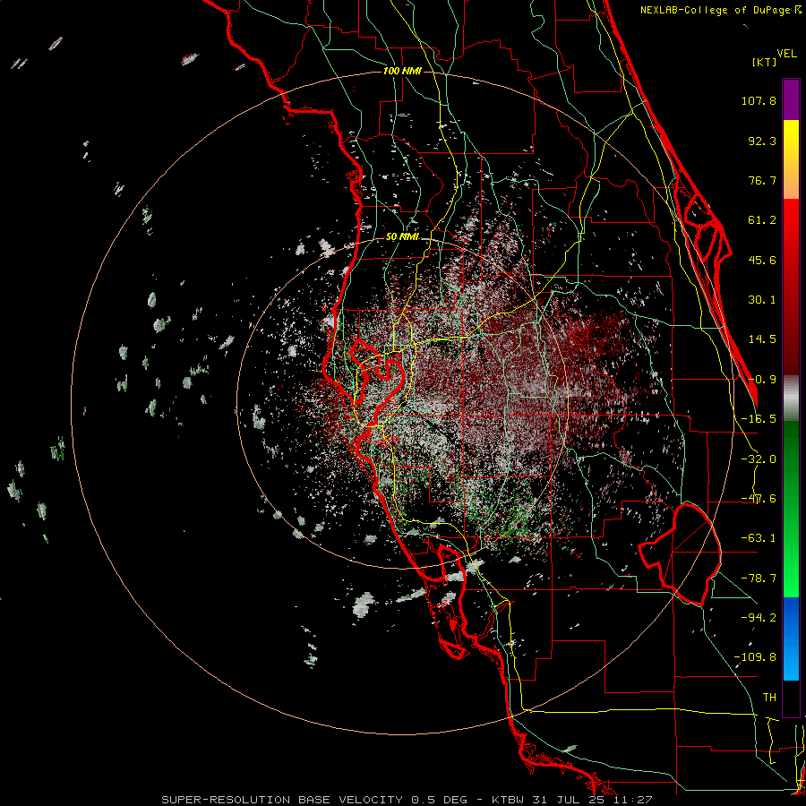Select the -109.8 scale value
806x806 pixels.
point(755,657)
